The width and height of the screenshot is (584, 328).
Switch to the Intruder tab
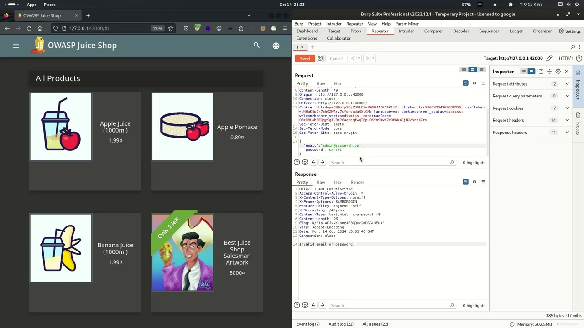click(406, 31)
